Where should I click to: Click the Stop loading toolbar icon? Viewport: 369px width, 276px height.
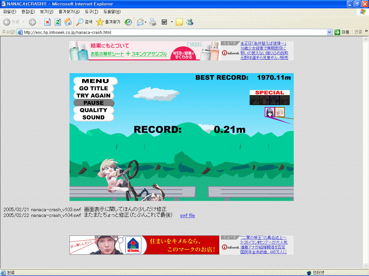coord(47,22)
